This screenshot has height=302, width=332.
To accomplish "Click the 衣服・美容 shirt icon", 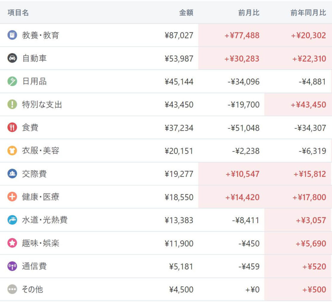I will coord(12,151).
